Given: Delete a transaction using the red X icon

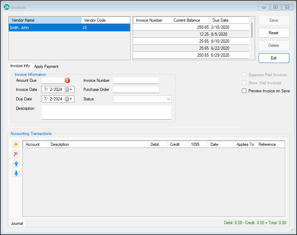Looking at the screenshot, I should (x=16, y=154).
